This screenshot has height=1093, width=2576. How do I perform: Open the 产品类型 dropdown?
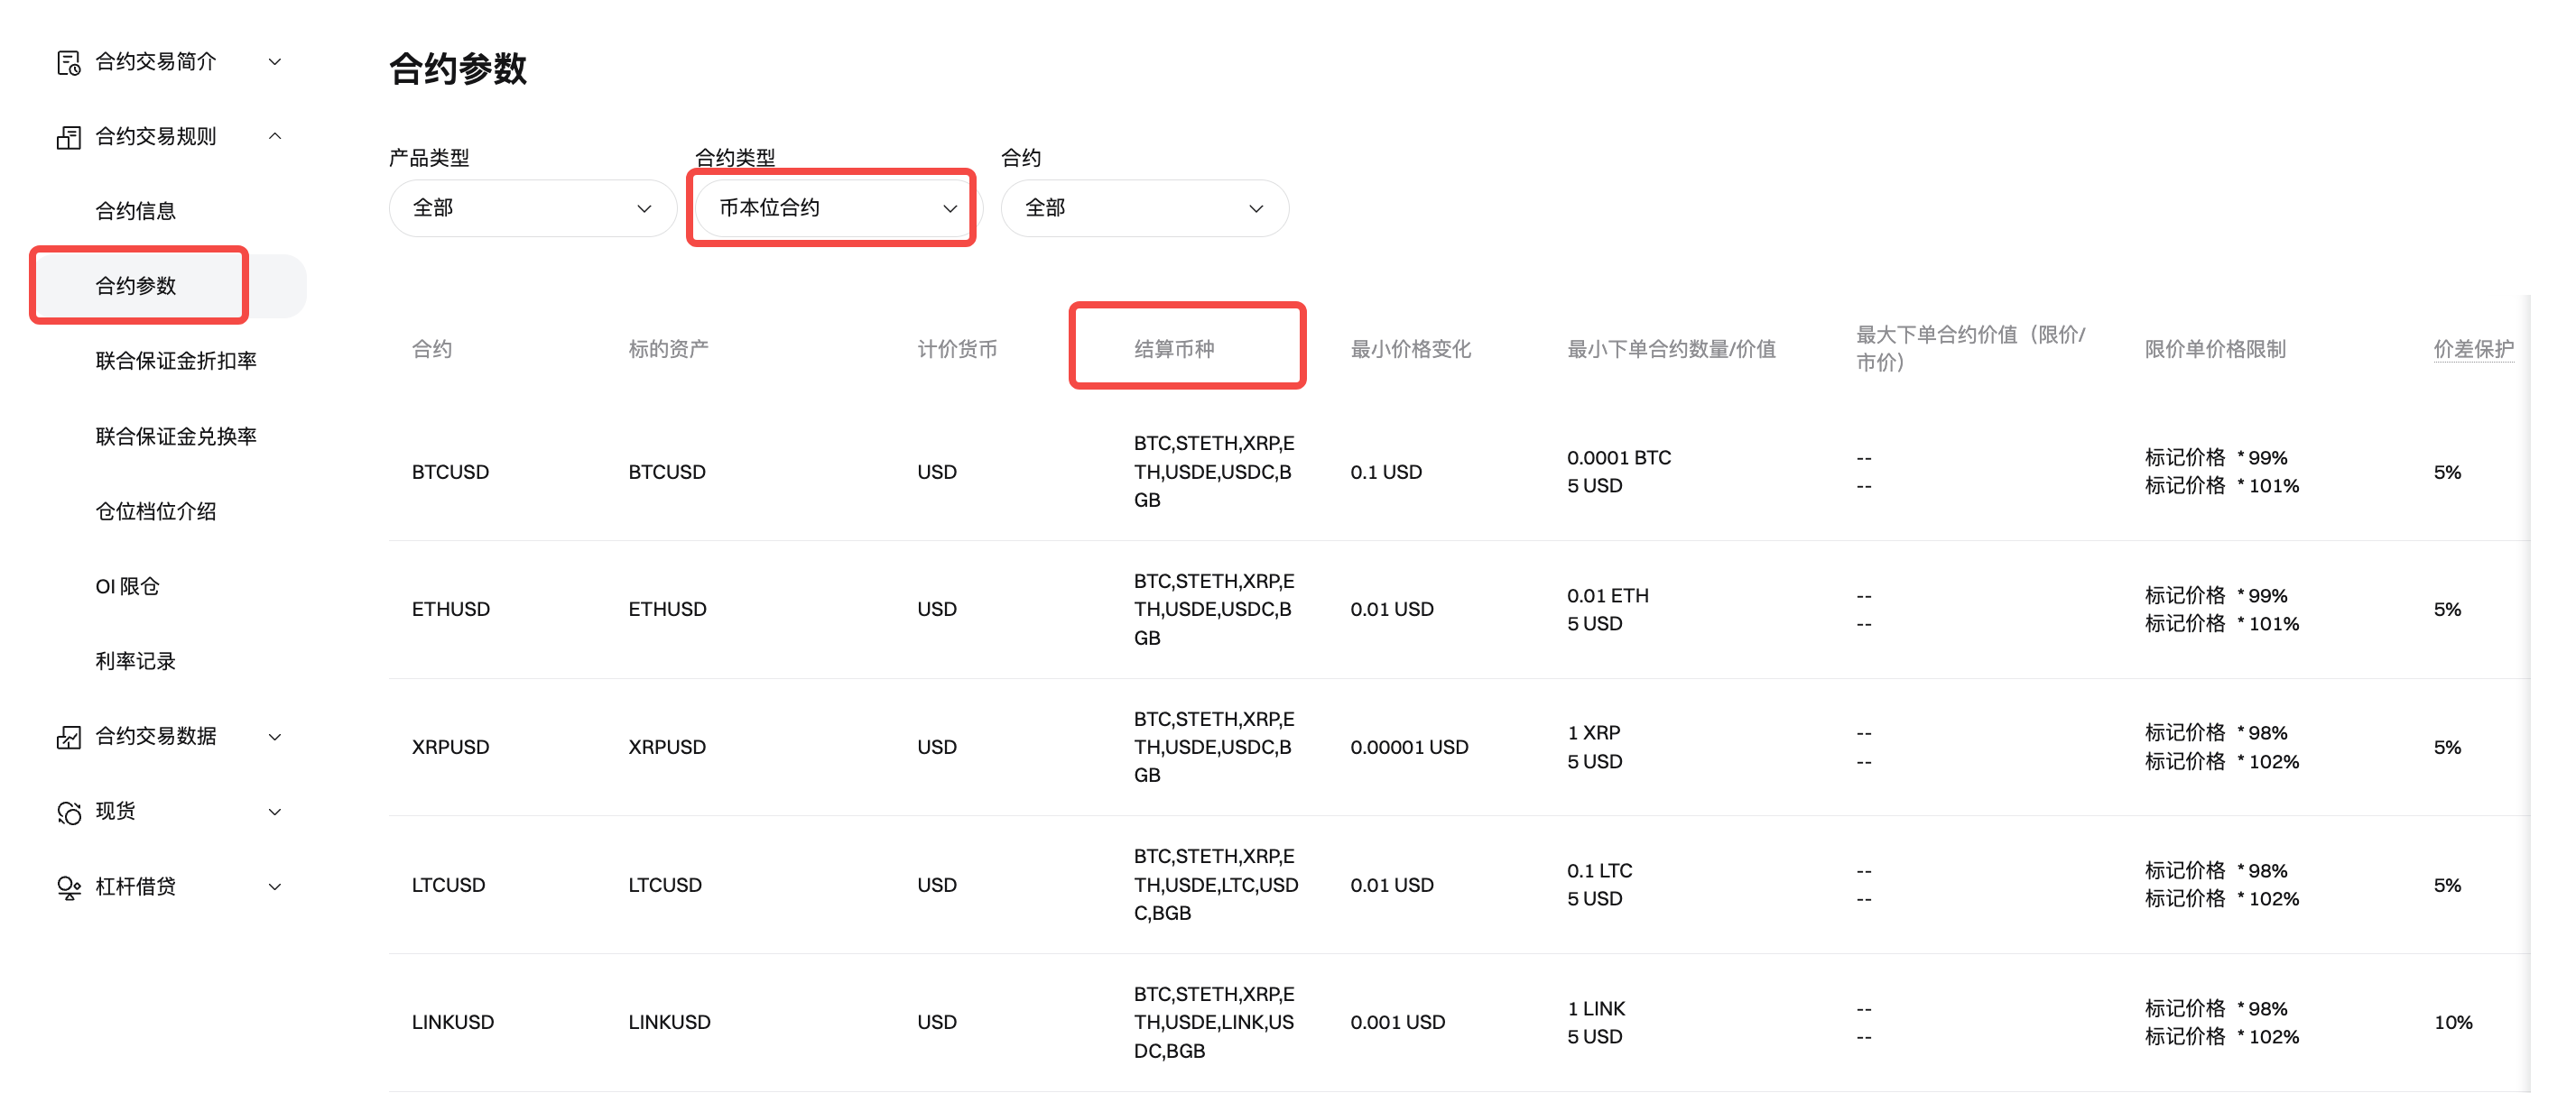pos(532,207)
